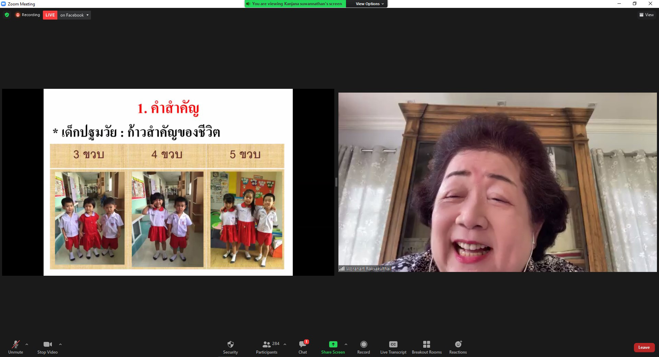The height and width of the screenshot is (357, 659).
Task: Open audio options arrow beside Unmute
Action: click(x=27, y=344)
